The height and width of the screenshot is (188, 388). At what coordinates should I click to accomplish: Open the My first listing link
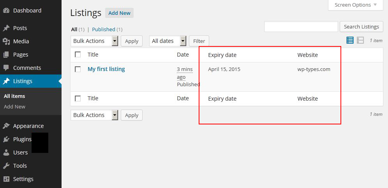pyautogui.click(x=106, y=69)
